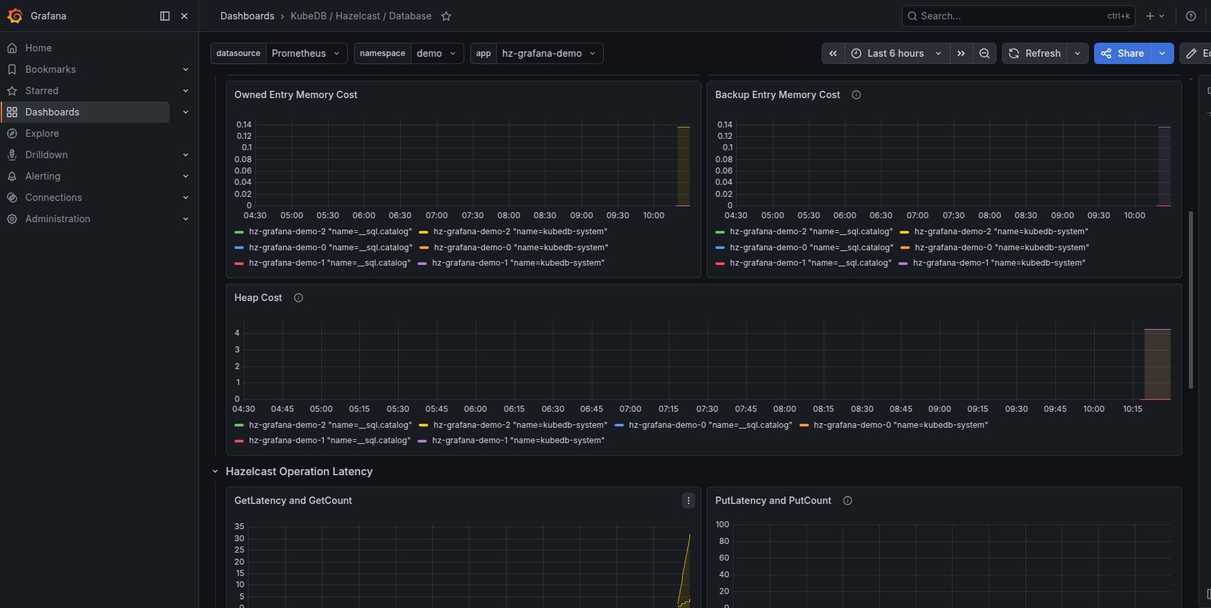The width and height of the screenshot is (1211, 608).
Task: Open Administration in sidebar
Action: point(57,219)
